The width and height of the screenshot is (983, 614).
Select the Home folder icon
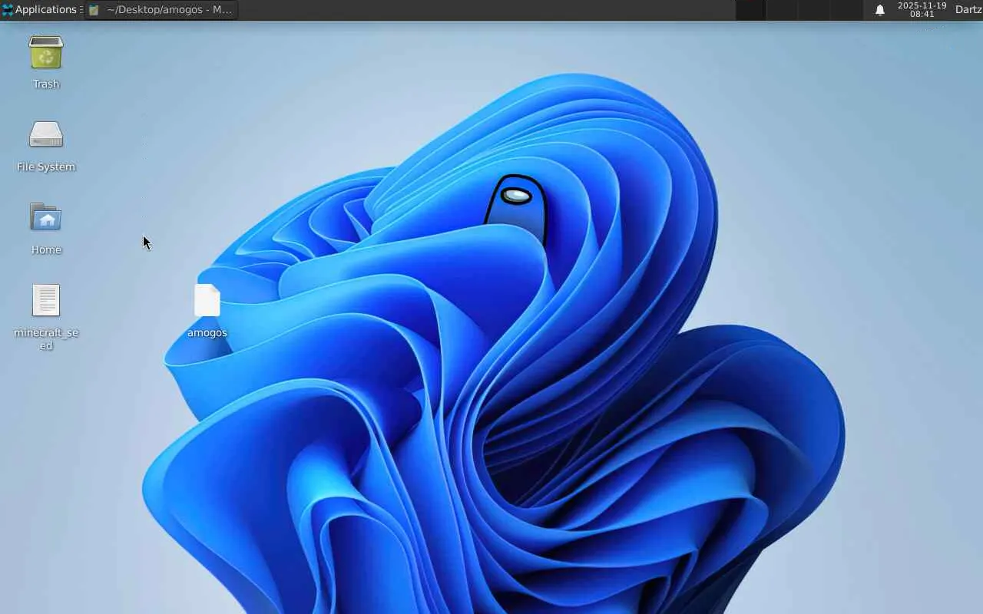pyautogui.click(x=46, y=217)
